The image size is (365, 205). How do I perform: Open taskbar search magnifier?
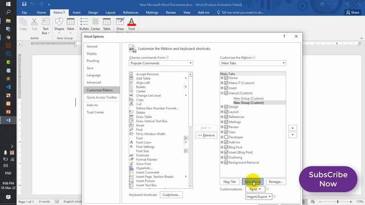[8, 12]
